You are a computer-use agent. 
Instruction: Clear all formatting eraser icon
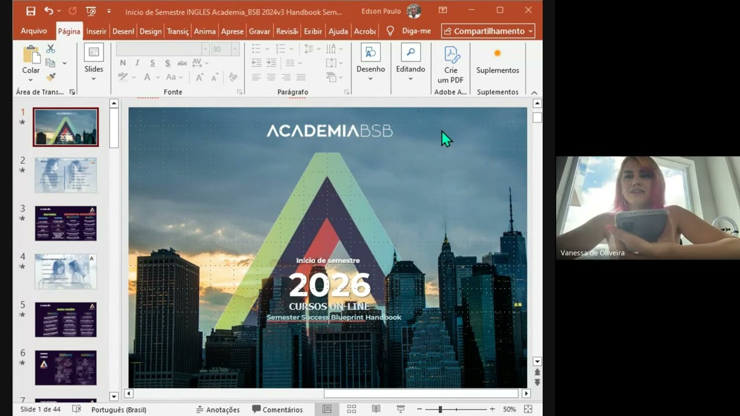tap(233, 77)
